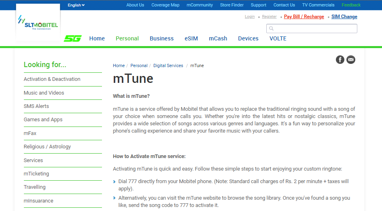The width and height of the screenshot is (382, 211).
Task: Click the 'What is mTune?' subheading
Action: click(x=131, y=96)
